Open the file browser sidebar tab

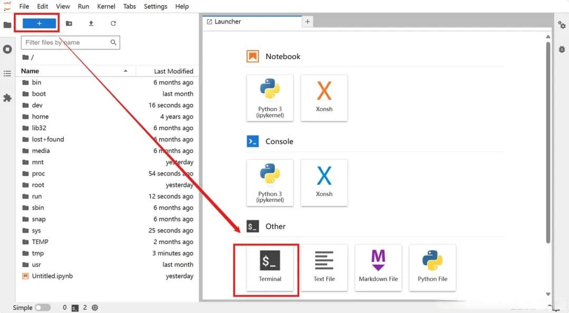(x=7, y=25)
